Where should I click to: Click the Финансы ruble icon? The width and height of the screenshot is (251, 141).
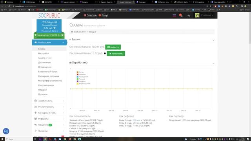pos(36,130)
